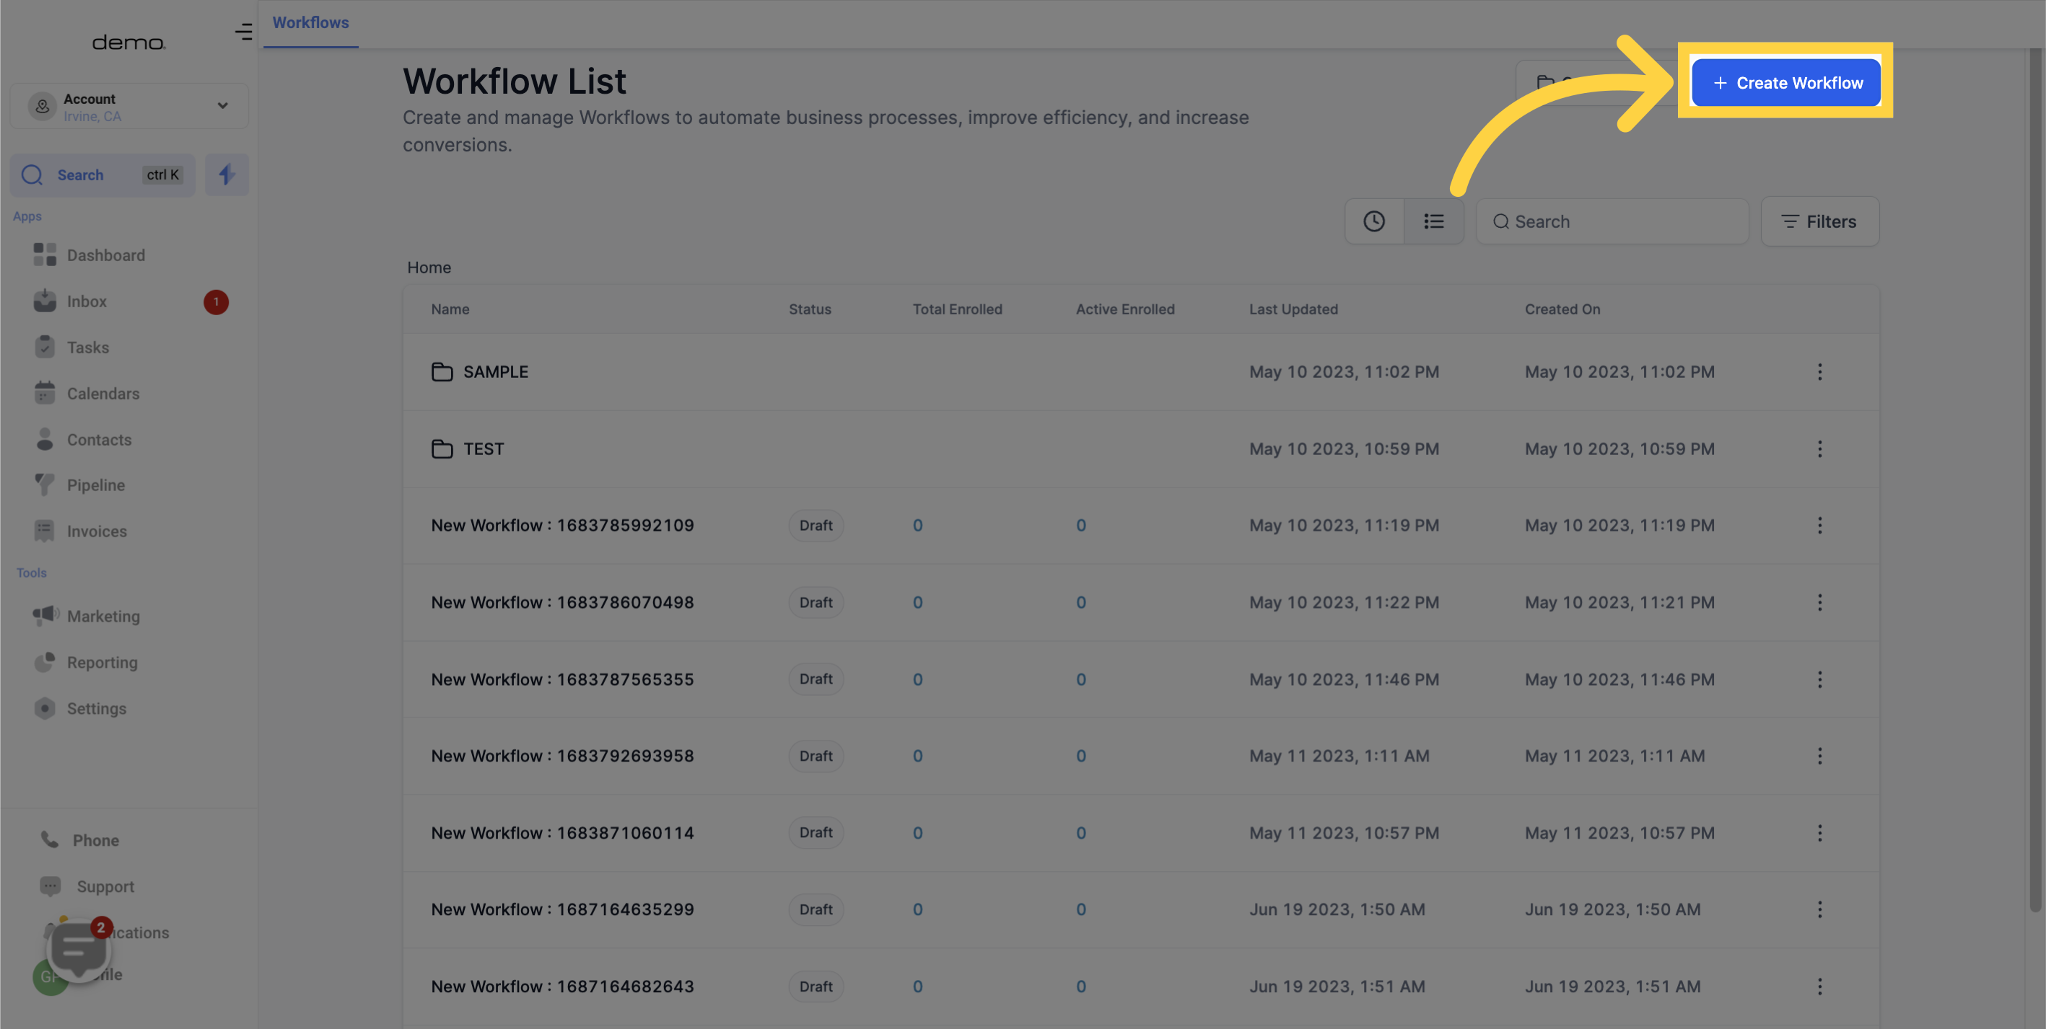Click the Last Updated column header
This screenshot has height=1029, width=2046.
1293,309
